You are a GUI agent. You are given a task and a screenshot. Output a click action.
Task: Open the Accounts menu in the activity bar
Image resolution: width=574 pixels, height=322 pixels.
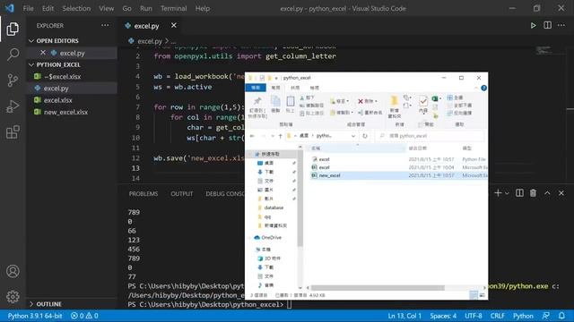pyautogui.click(x=13, y=271)
